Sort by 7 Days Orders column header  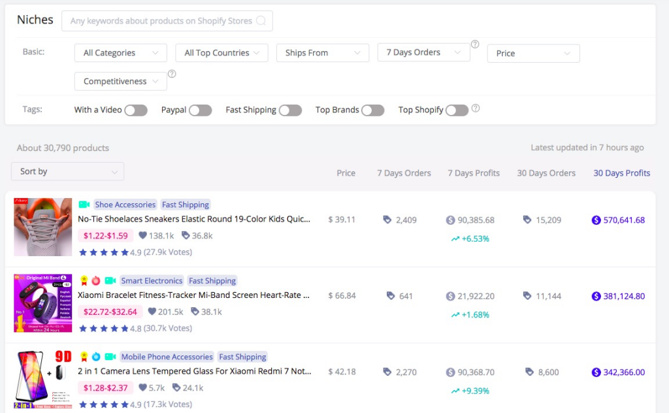(x=404, y=173)
